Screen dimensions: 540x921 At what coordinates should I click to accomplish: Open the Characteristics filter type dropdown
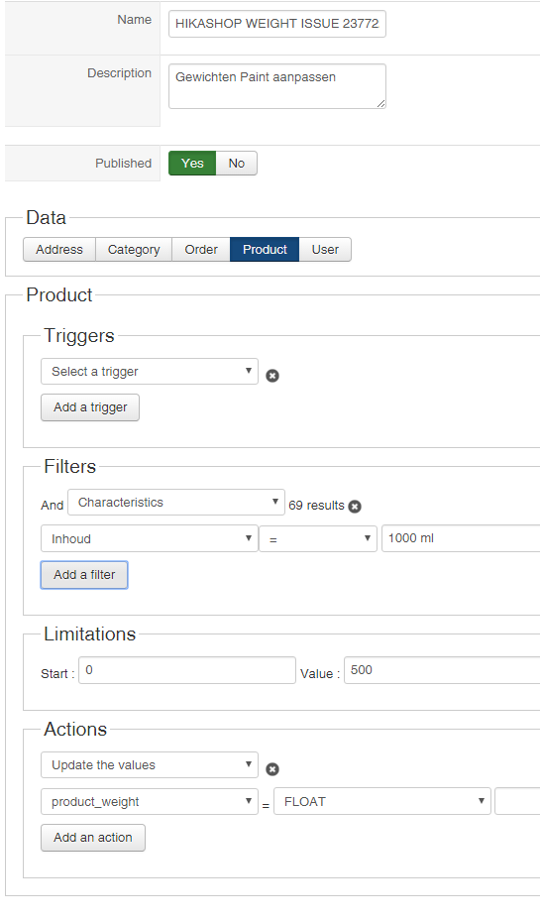(x=176, y=503)
